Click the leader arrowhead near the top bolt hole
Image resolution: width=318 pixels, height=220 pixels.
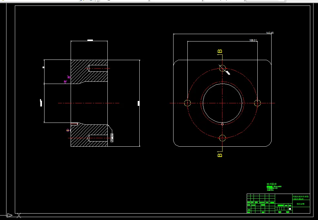(228, 73)
